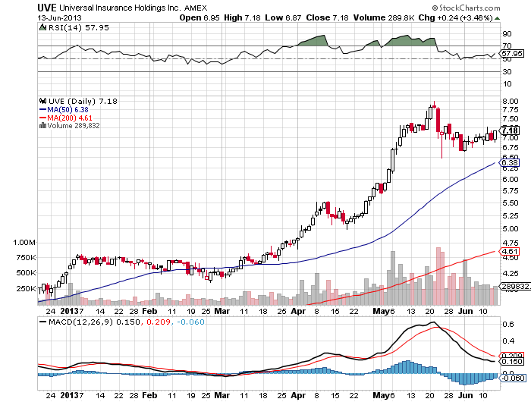The width and height of the screenshot is (531, 402).
Task: Click the 0.4 level on the MACD axis
Action: click(x=508, y=341)
